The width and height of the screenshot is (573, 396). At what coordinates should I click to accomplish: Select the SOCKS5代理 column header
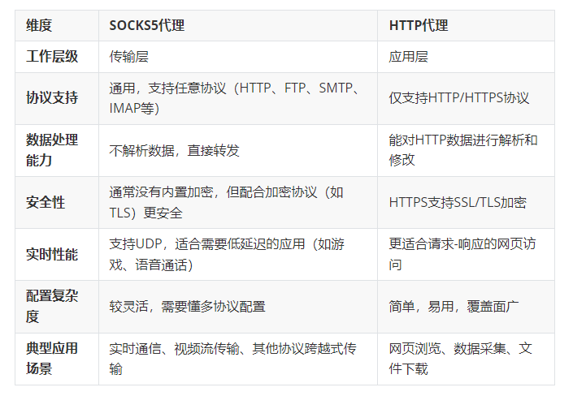click(147, 26)
